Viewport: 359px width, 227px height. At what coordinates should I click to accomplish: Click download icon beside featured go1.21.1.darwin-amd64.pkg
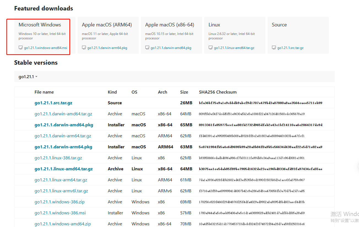pyautogui.click(x=147, y=48)
